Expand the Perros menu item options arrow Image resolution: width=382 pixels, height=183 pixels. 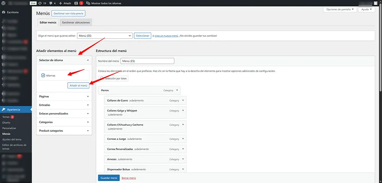pos(177,91)
